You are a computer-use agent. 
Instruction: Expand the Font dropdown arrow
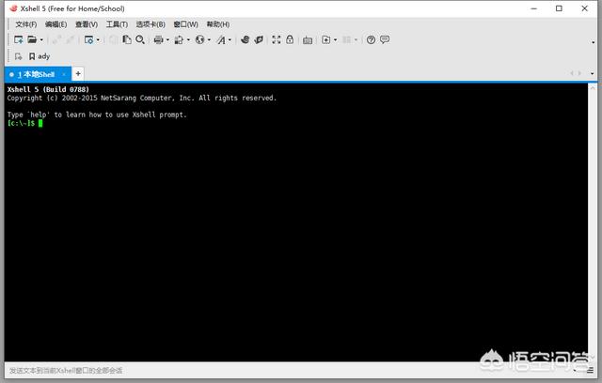(x=230, y=39)
